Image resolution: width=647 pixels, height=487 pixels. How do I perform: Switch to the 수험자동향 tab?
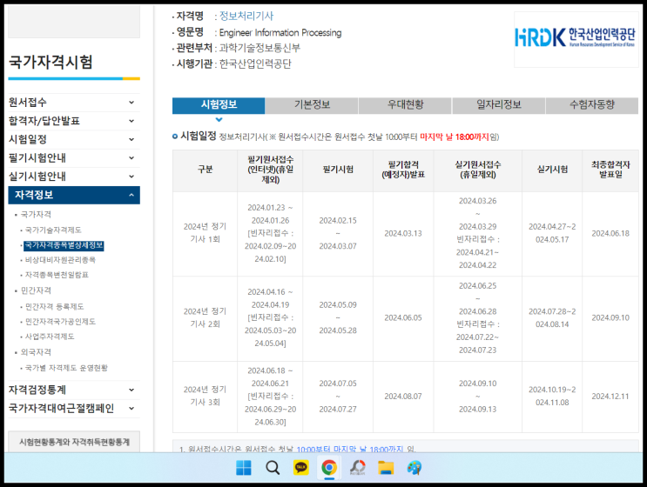[592, 105]
